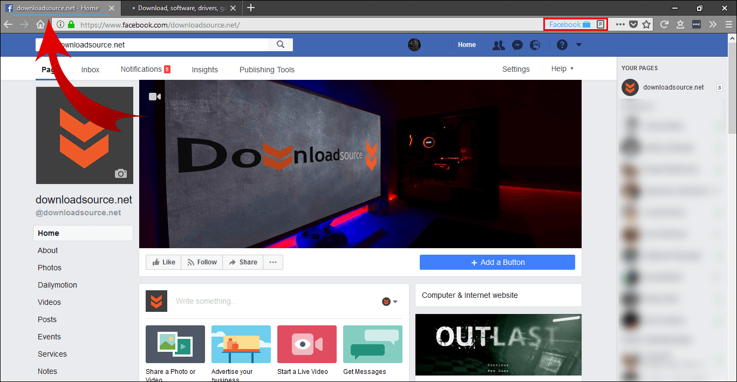Open the Notifications tab

pyautogui.click(x=146, y=69)
